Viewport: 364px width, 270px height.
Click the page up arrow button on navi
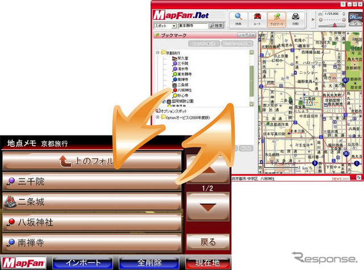click(x=208, y=170)
